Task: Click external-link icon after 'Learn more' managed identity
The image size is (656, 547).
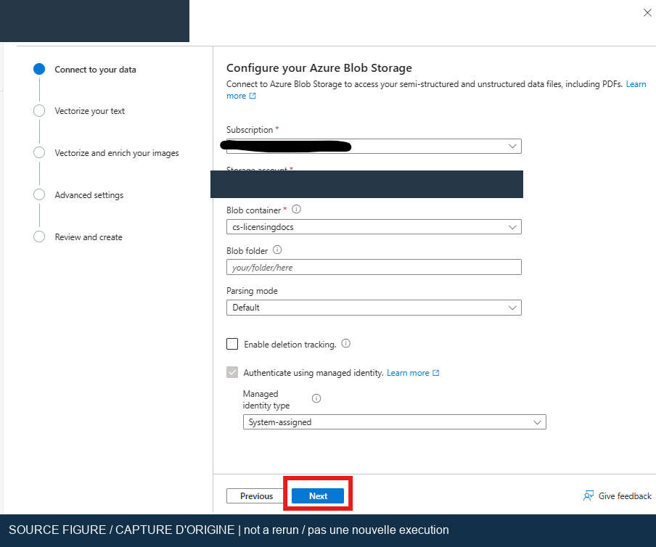Action: coord(435,373)
